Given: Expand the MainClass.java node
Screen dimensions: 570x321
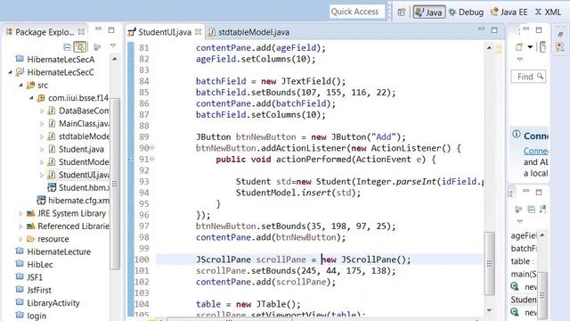Looking at the screenshot, I should 42,123.
